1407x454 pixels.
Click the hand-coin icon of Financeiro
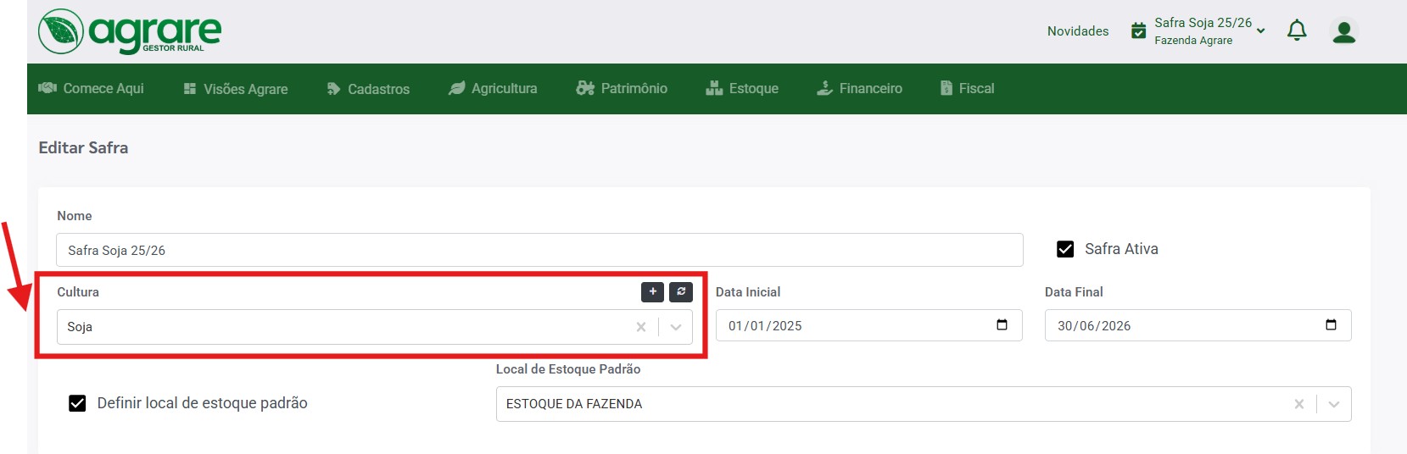click(x=824, y=88)
